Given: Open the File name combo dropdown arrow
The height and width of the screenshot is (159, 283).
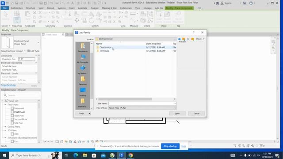Looking at the screenshot, I should pyautogui.click(x=175, y=104).
